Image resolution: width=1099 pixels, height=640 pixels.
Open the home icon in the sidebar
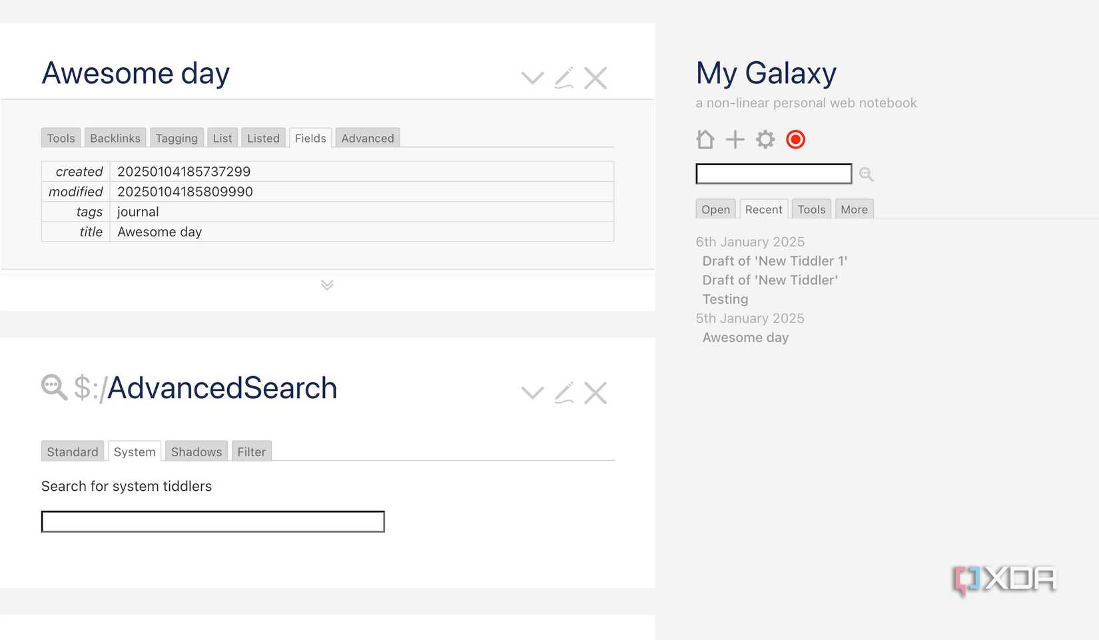(705, 140)
